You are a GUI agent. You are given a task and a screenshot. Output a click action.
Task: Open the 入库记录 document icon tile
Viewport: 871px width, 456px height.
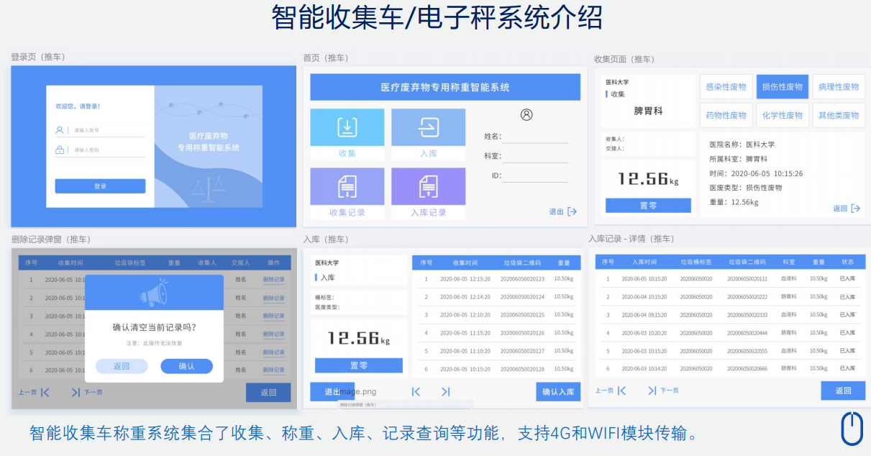coord(428,187)
